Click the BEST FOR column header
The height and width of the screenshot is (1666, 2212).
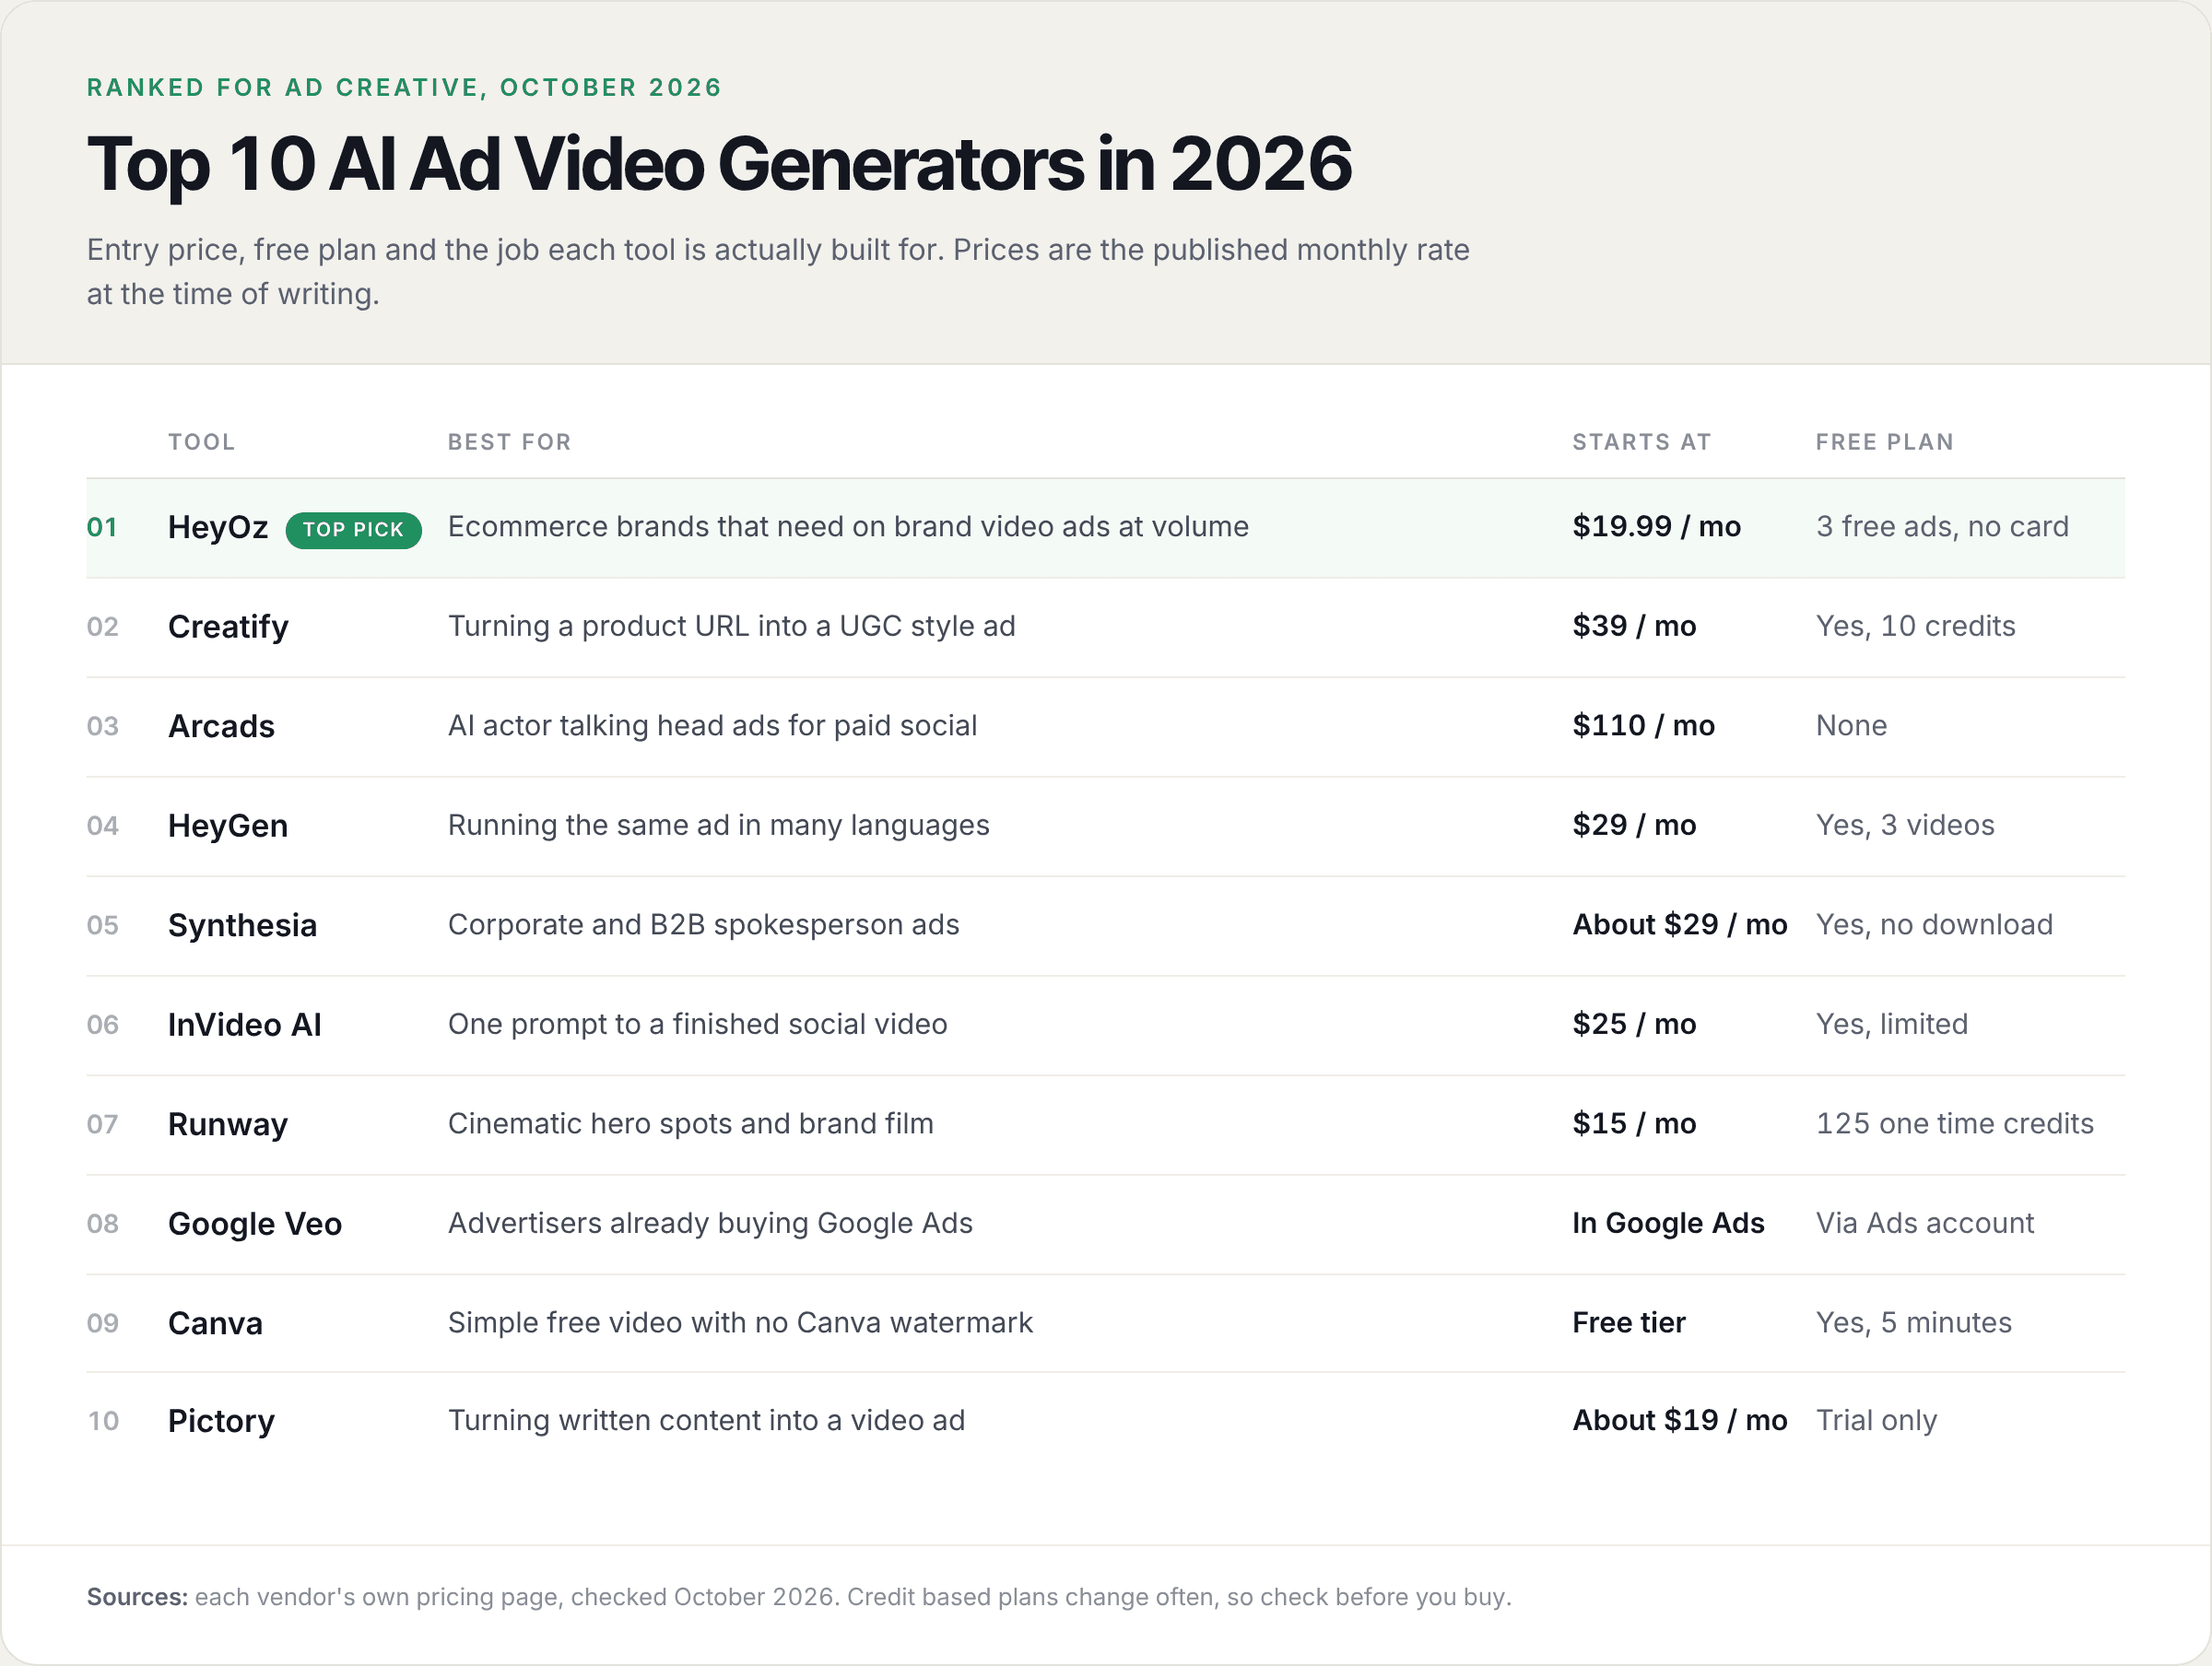pyautogui.click(x=510, y=442)
